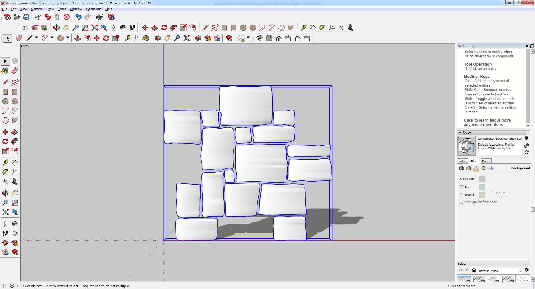Toggle Show ground from below checkbox
The height and width of the screenshot is (289, 535).
tap(461, 202)
